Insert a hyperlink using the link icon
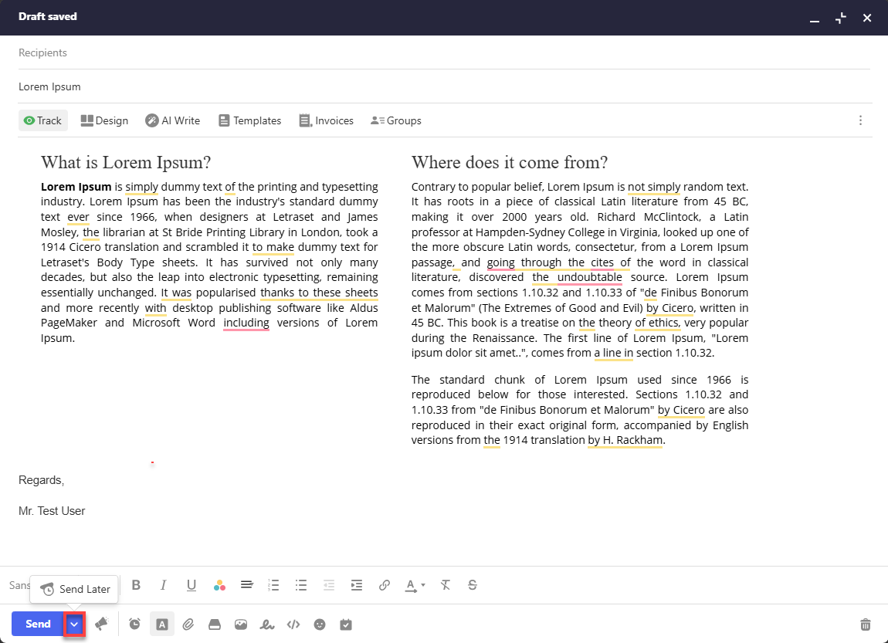Image resolution: width=888 pixels, height=643 pixels. [x=385, y=584]
